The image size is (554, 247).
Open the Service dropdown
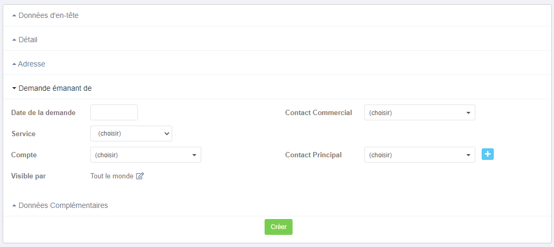[131, 134]
